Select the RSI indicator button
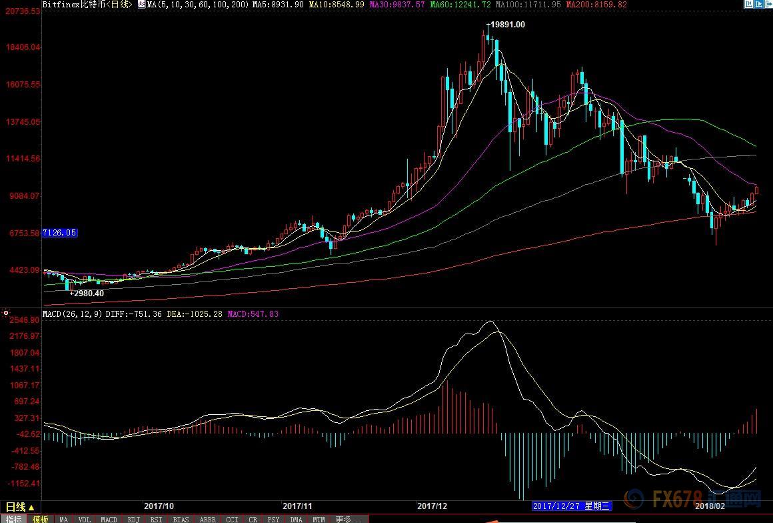Screen dimensions: 773x523 tap(156, 519)
